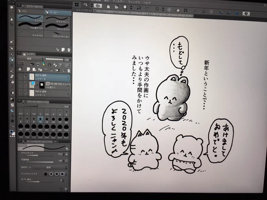Open layer blend mode 通常 dropdown
The height and width of the screenshot is (200, 267).
31,59
